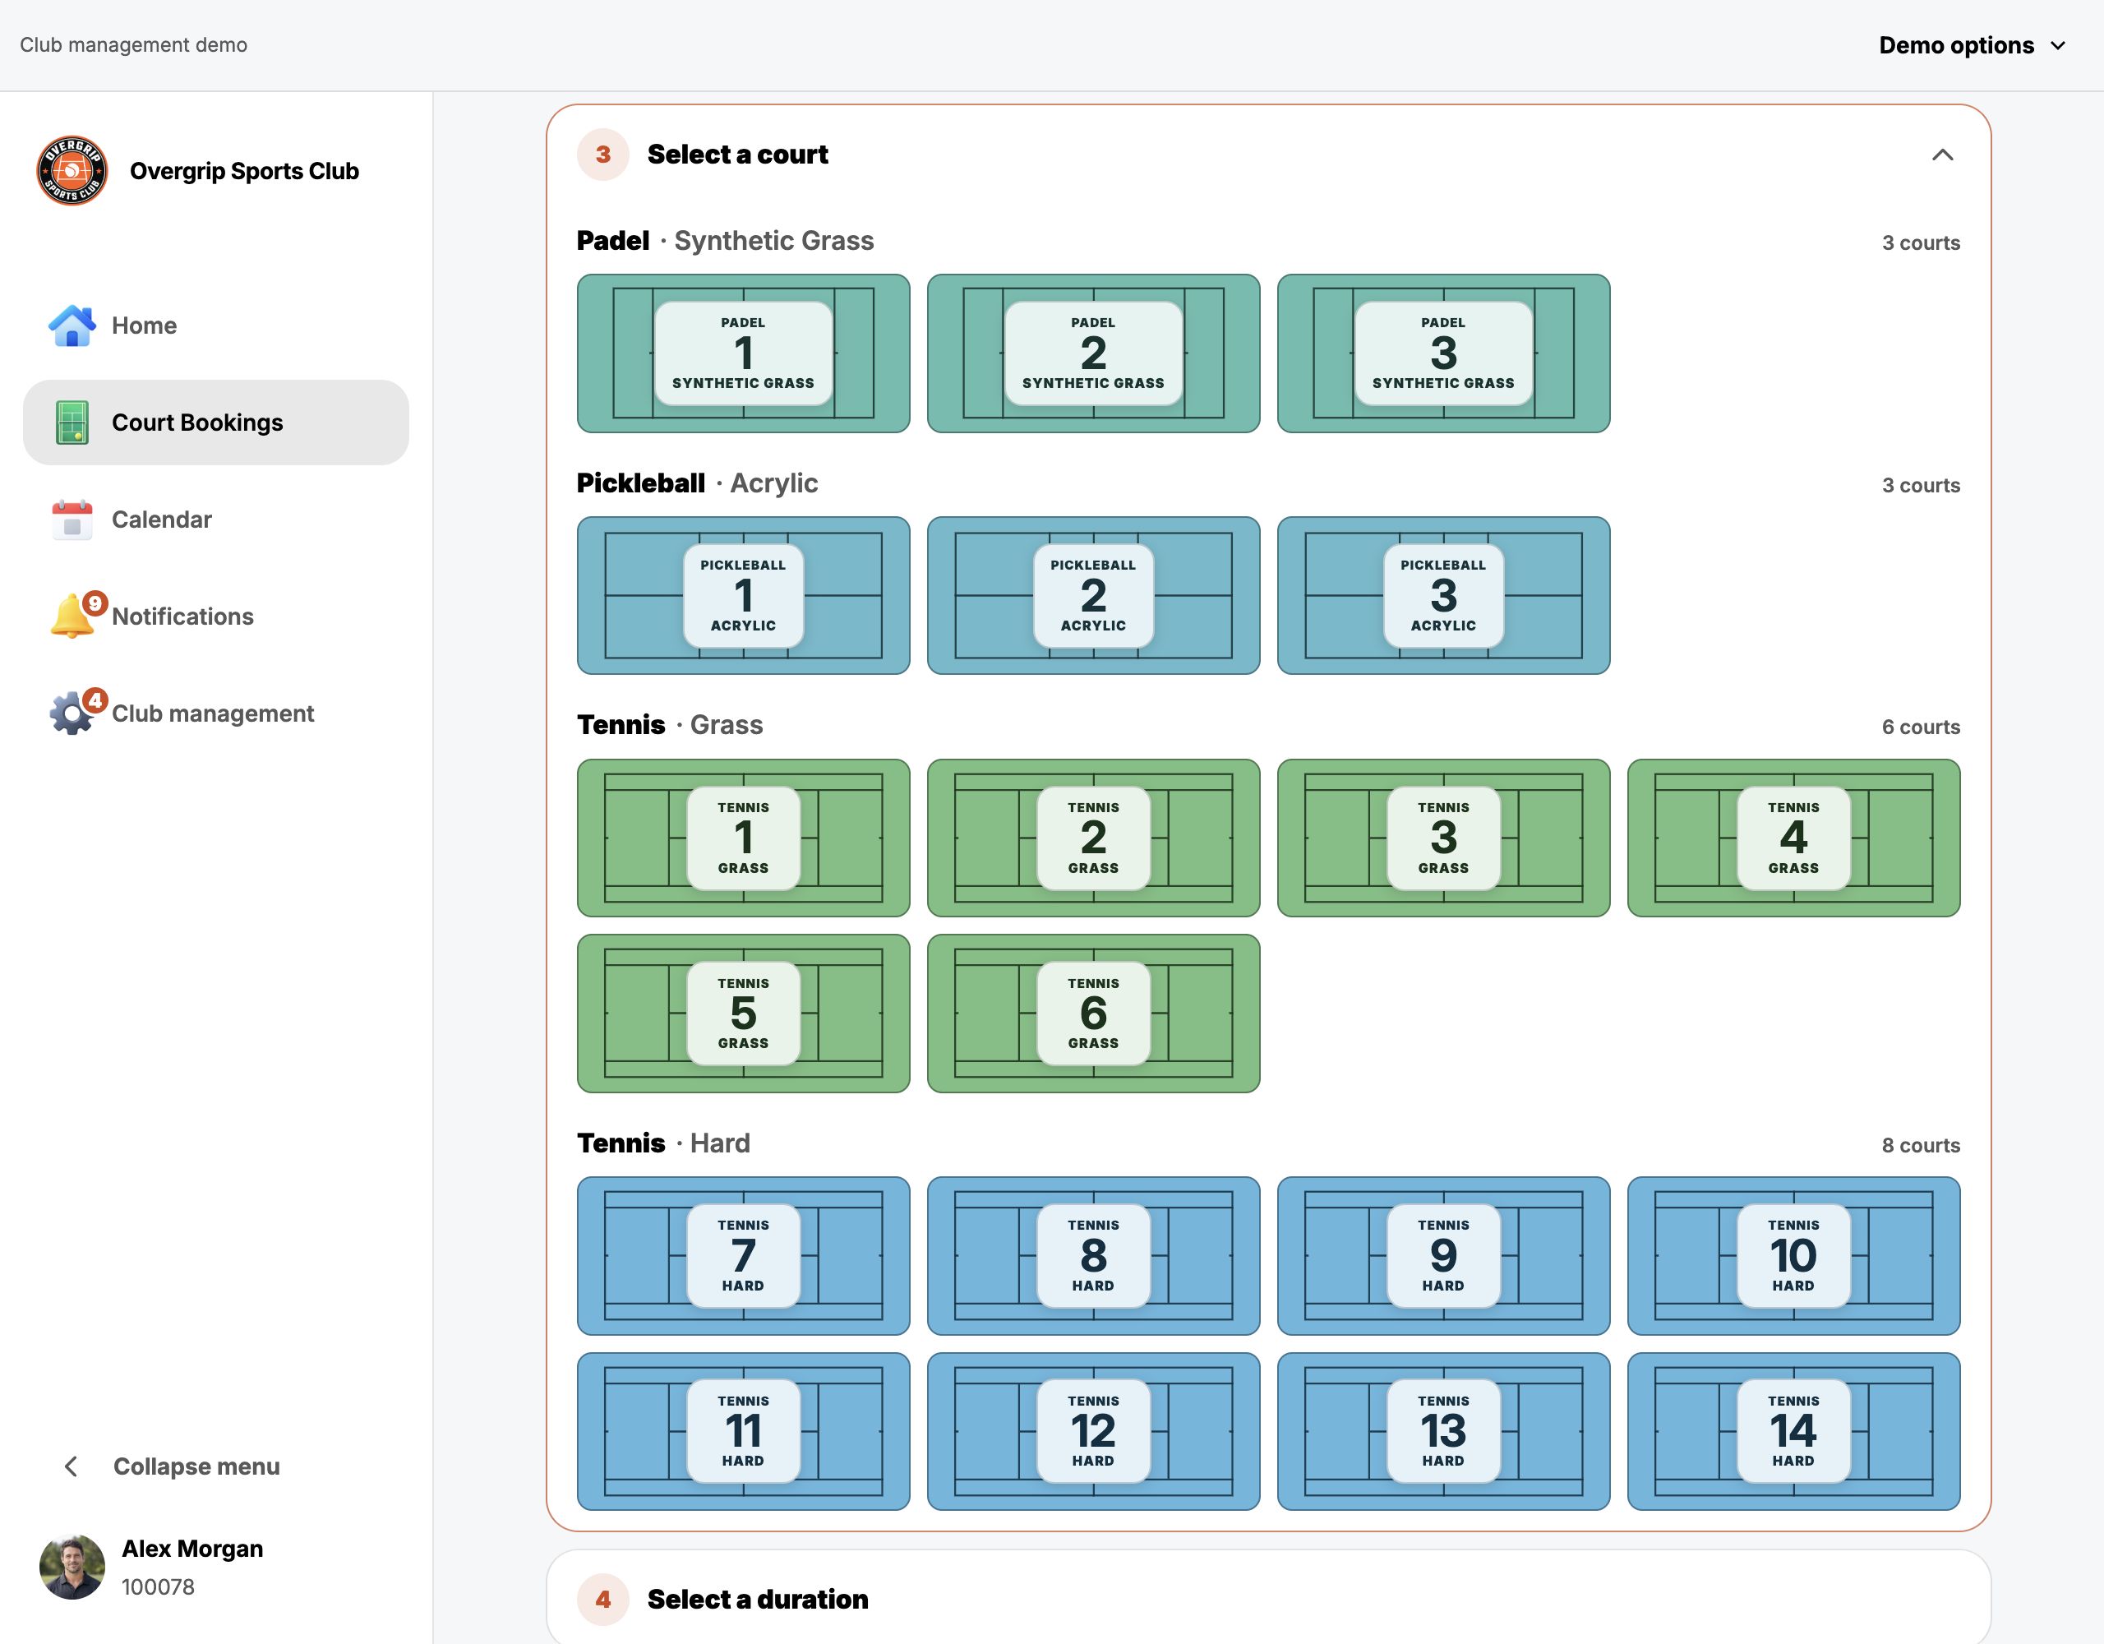The height and width of the screenshot is (1644, 2104).
Task: Pick Tennis 4 Grass court
Action: coord(1793,838)
